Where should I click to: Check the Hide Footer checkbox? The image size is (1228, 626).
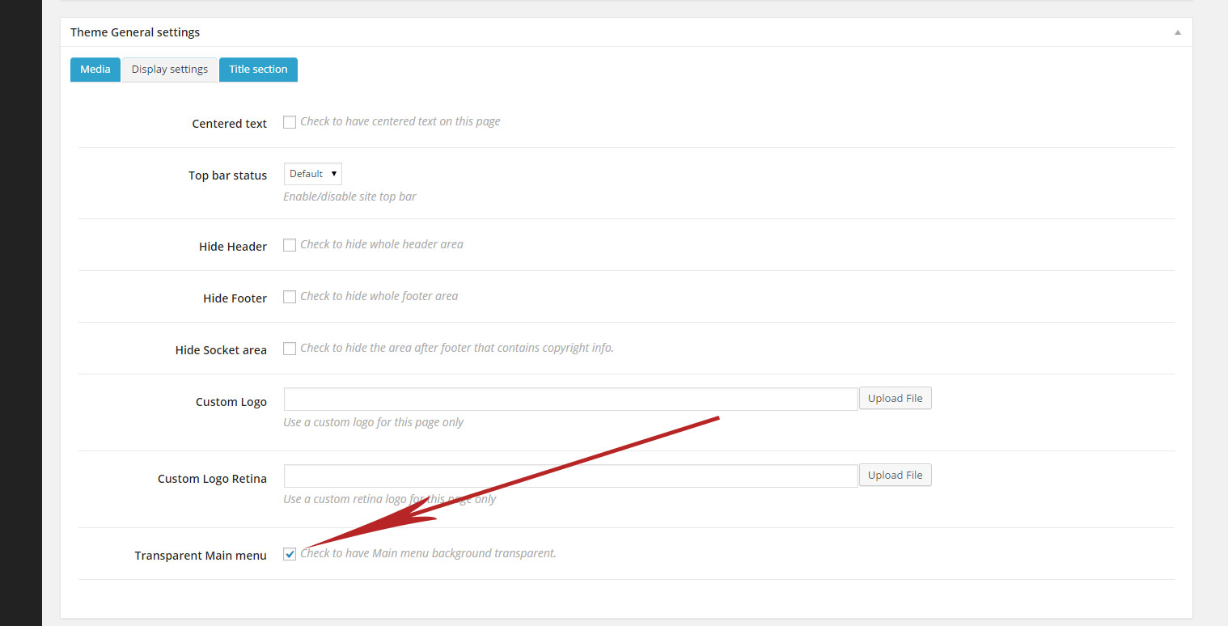[x=290, y=297]
